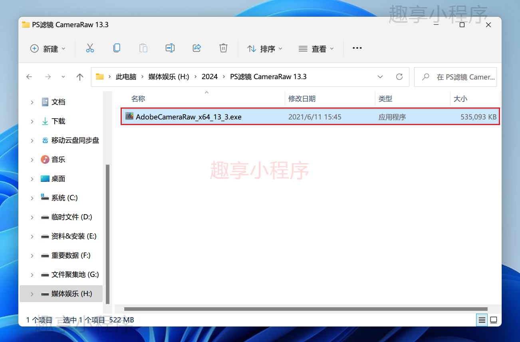Image resolution: width=520 pixels, height=342 pixels.
Task: Expand the 资料&安装 (E:) tree node
Action: [x=32, y=237]
